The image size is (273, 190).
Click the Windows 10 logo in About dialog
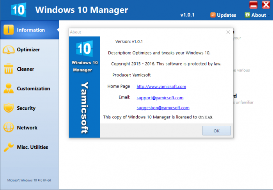(x=85, y=49)
